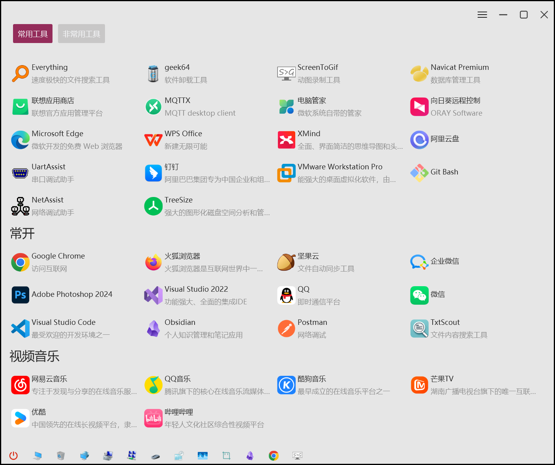Image resolution: width=555 pixels, height=465 pixels.
Task: Open MQTTX desktop client
Action: click(x=154, y=107)
